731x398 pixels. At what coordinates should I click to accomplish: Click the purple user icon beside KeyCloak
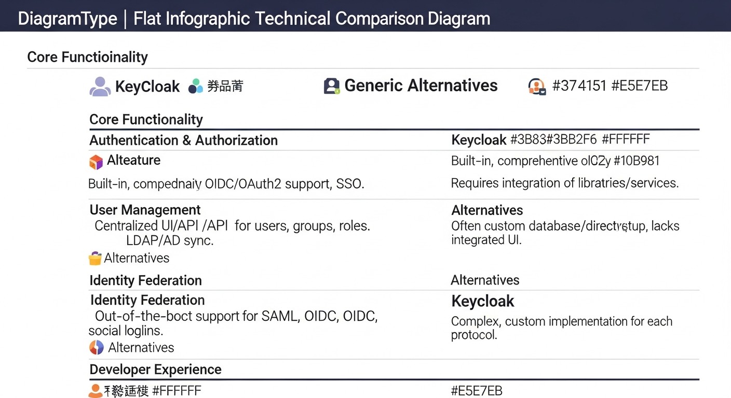click(100, 87)
